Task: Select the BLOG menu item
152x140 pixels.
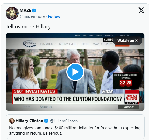Action: [85, 44]
